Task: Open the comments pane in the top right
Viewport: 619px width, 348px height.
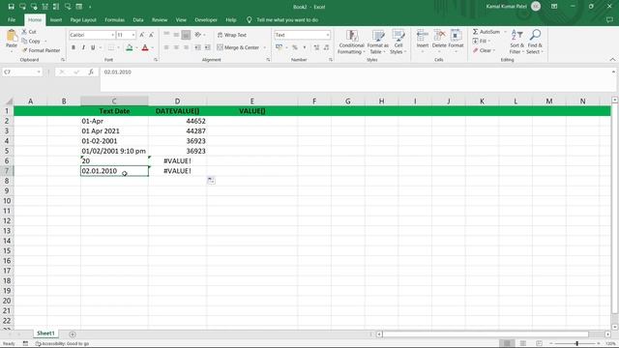Action: [x=609, y=19]
